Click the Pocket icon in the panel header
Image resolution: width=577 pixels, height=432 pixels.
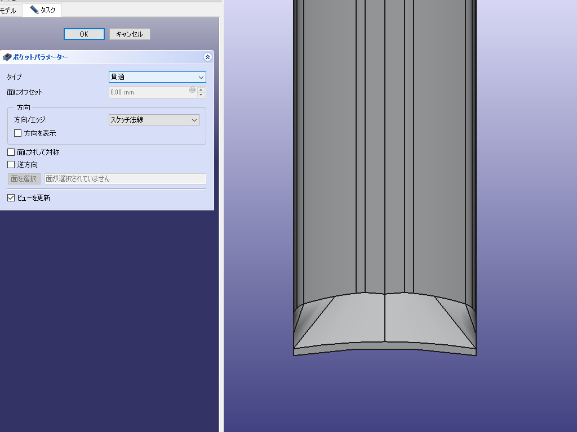pos(7,57)
